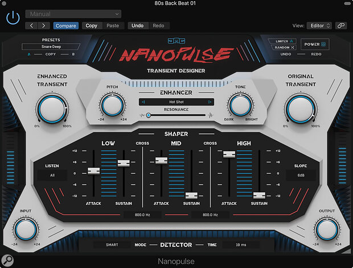Click the Copy button in header
Screen dimensions: 353x268
tap(91, 26)
